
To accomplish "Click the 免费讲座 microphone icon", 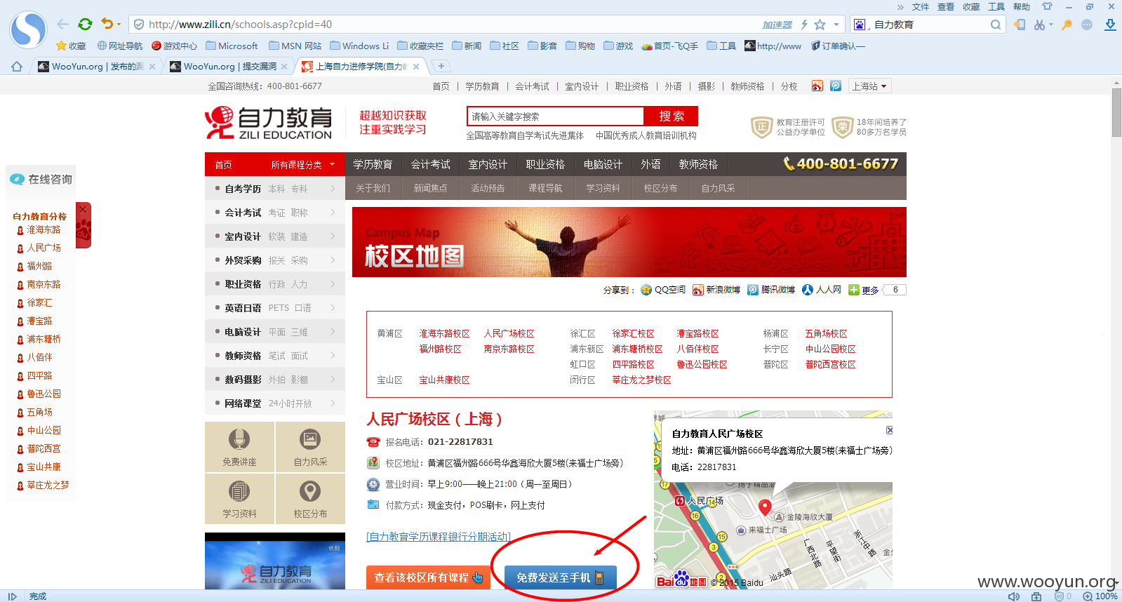I will pos(239,439).
